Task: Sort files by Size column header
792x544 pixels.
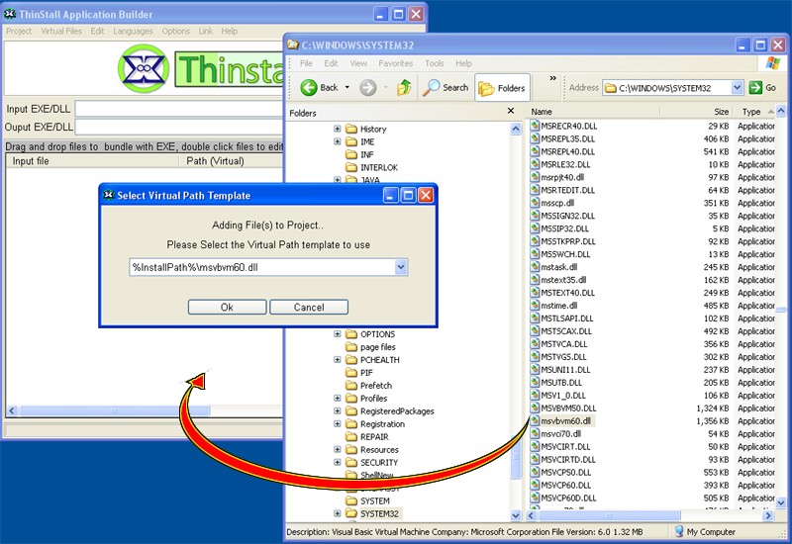Action: pos(698,112)
